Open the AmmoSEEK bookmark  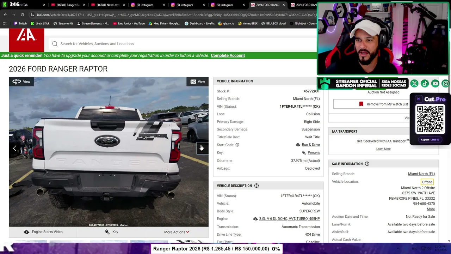pyautogui.click(x=248, y=24)
